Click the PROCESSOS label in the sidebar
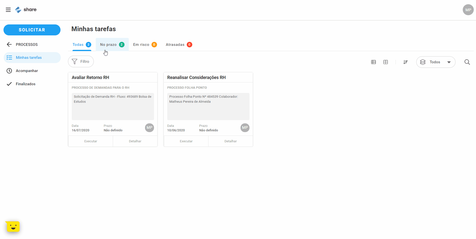This screenshot has height=239, width=476. tap(27, 45)
